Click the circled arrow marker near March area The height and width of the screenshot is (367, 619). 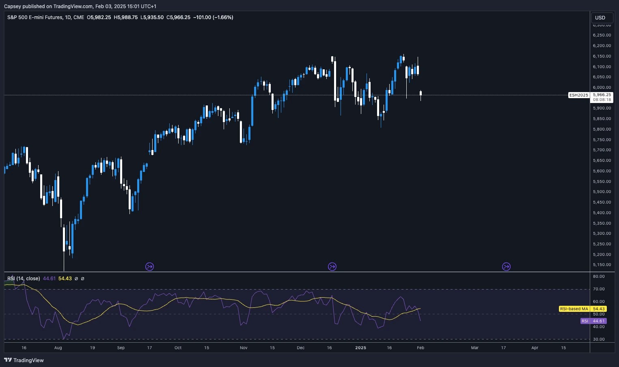506,266
